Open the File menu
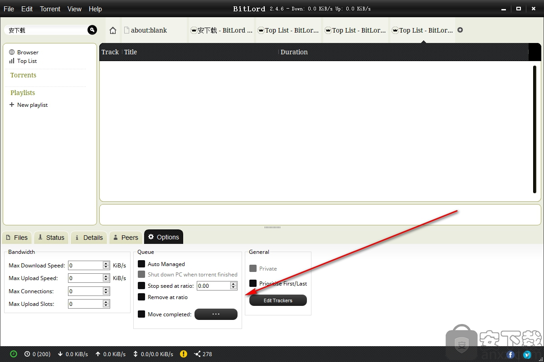 coord(9,9)
